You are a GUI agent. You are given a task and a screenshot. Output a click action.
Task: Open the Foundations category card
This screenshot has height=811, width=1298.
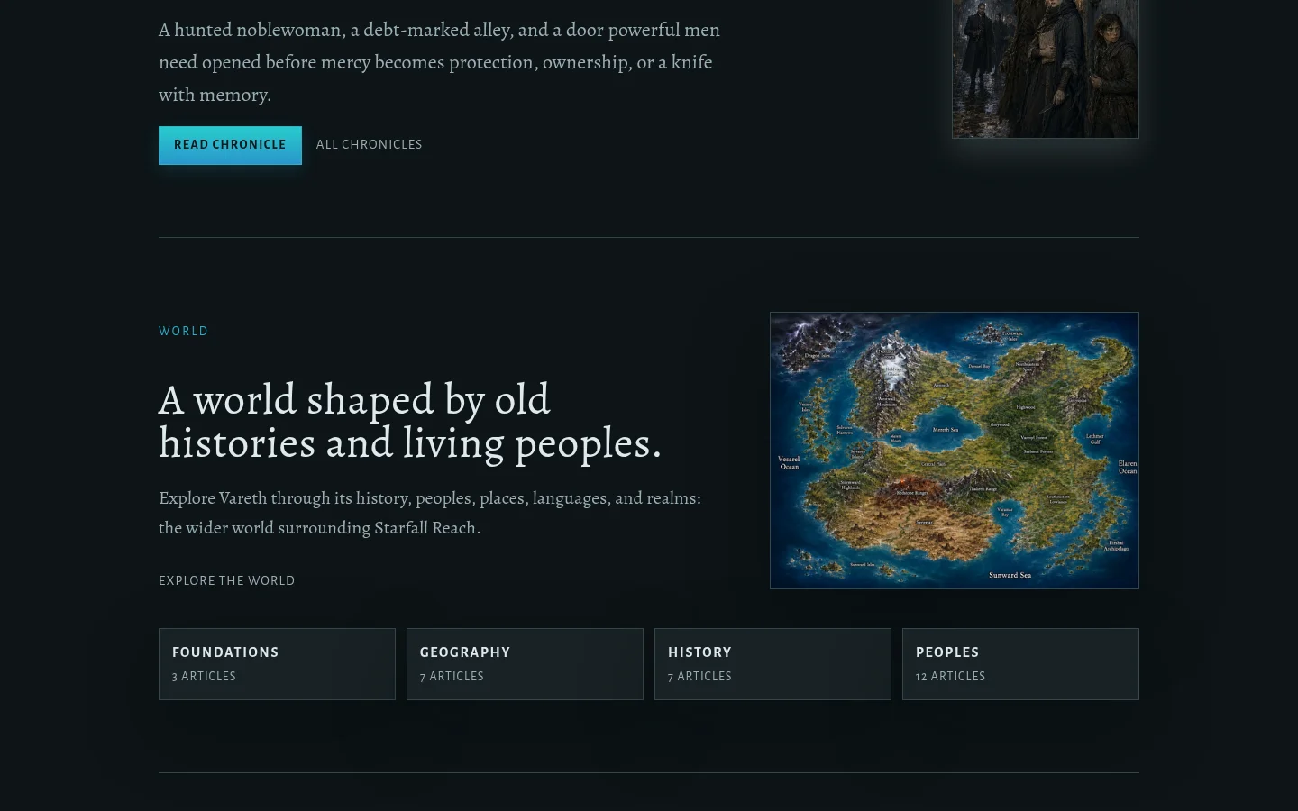(277, 664)
